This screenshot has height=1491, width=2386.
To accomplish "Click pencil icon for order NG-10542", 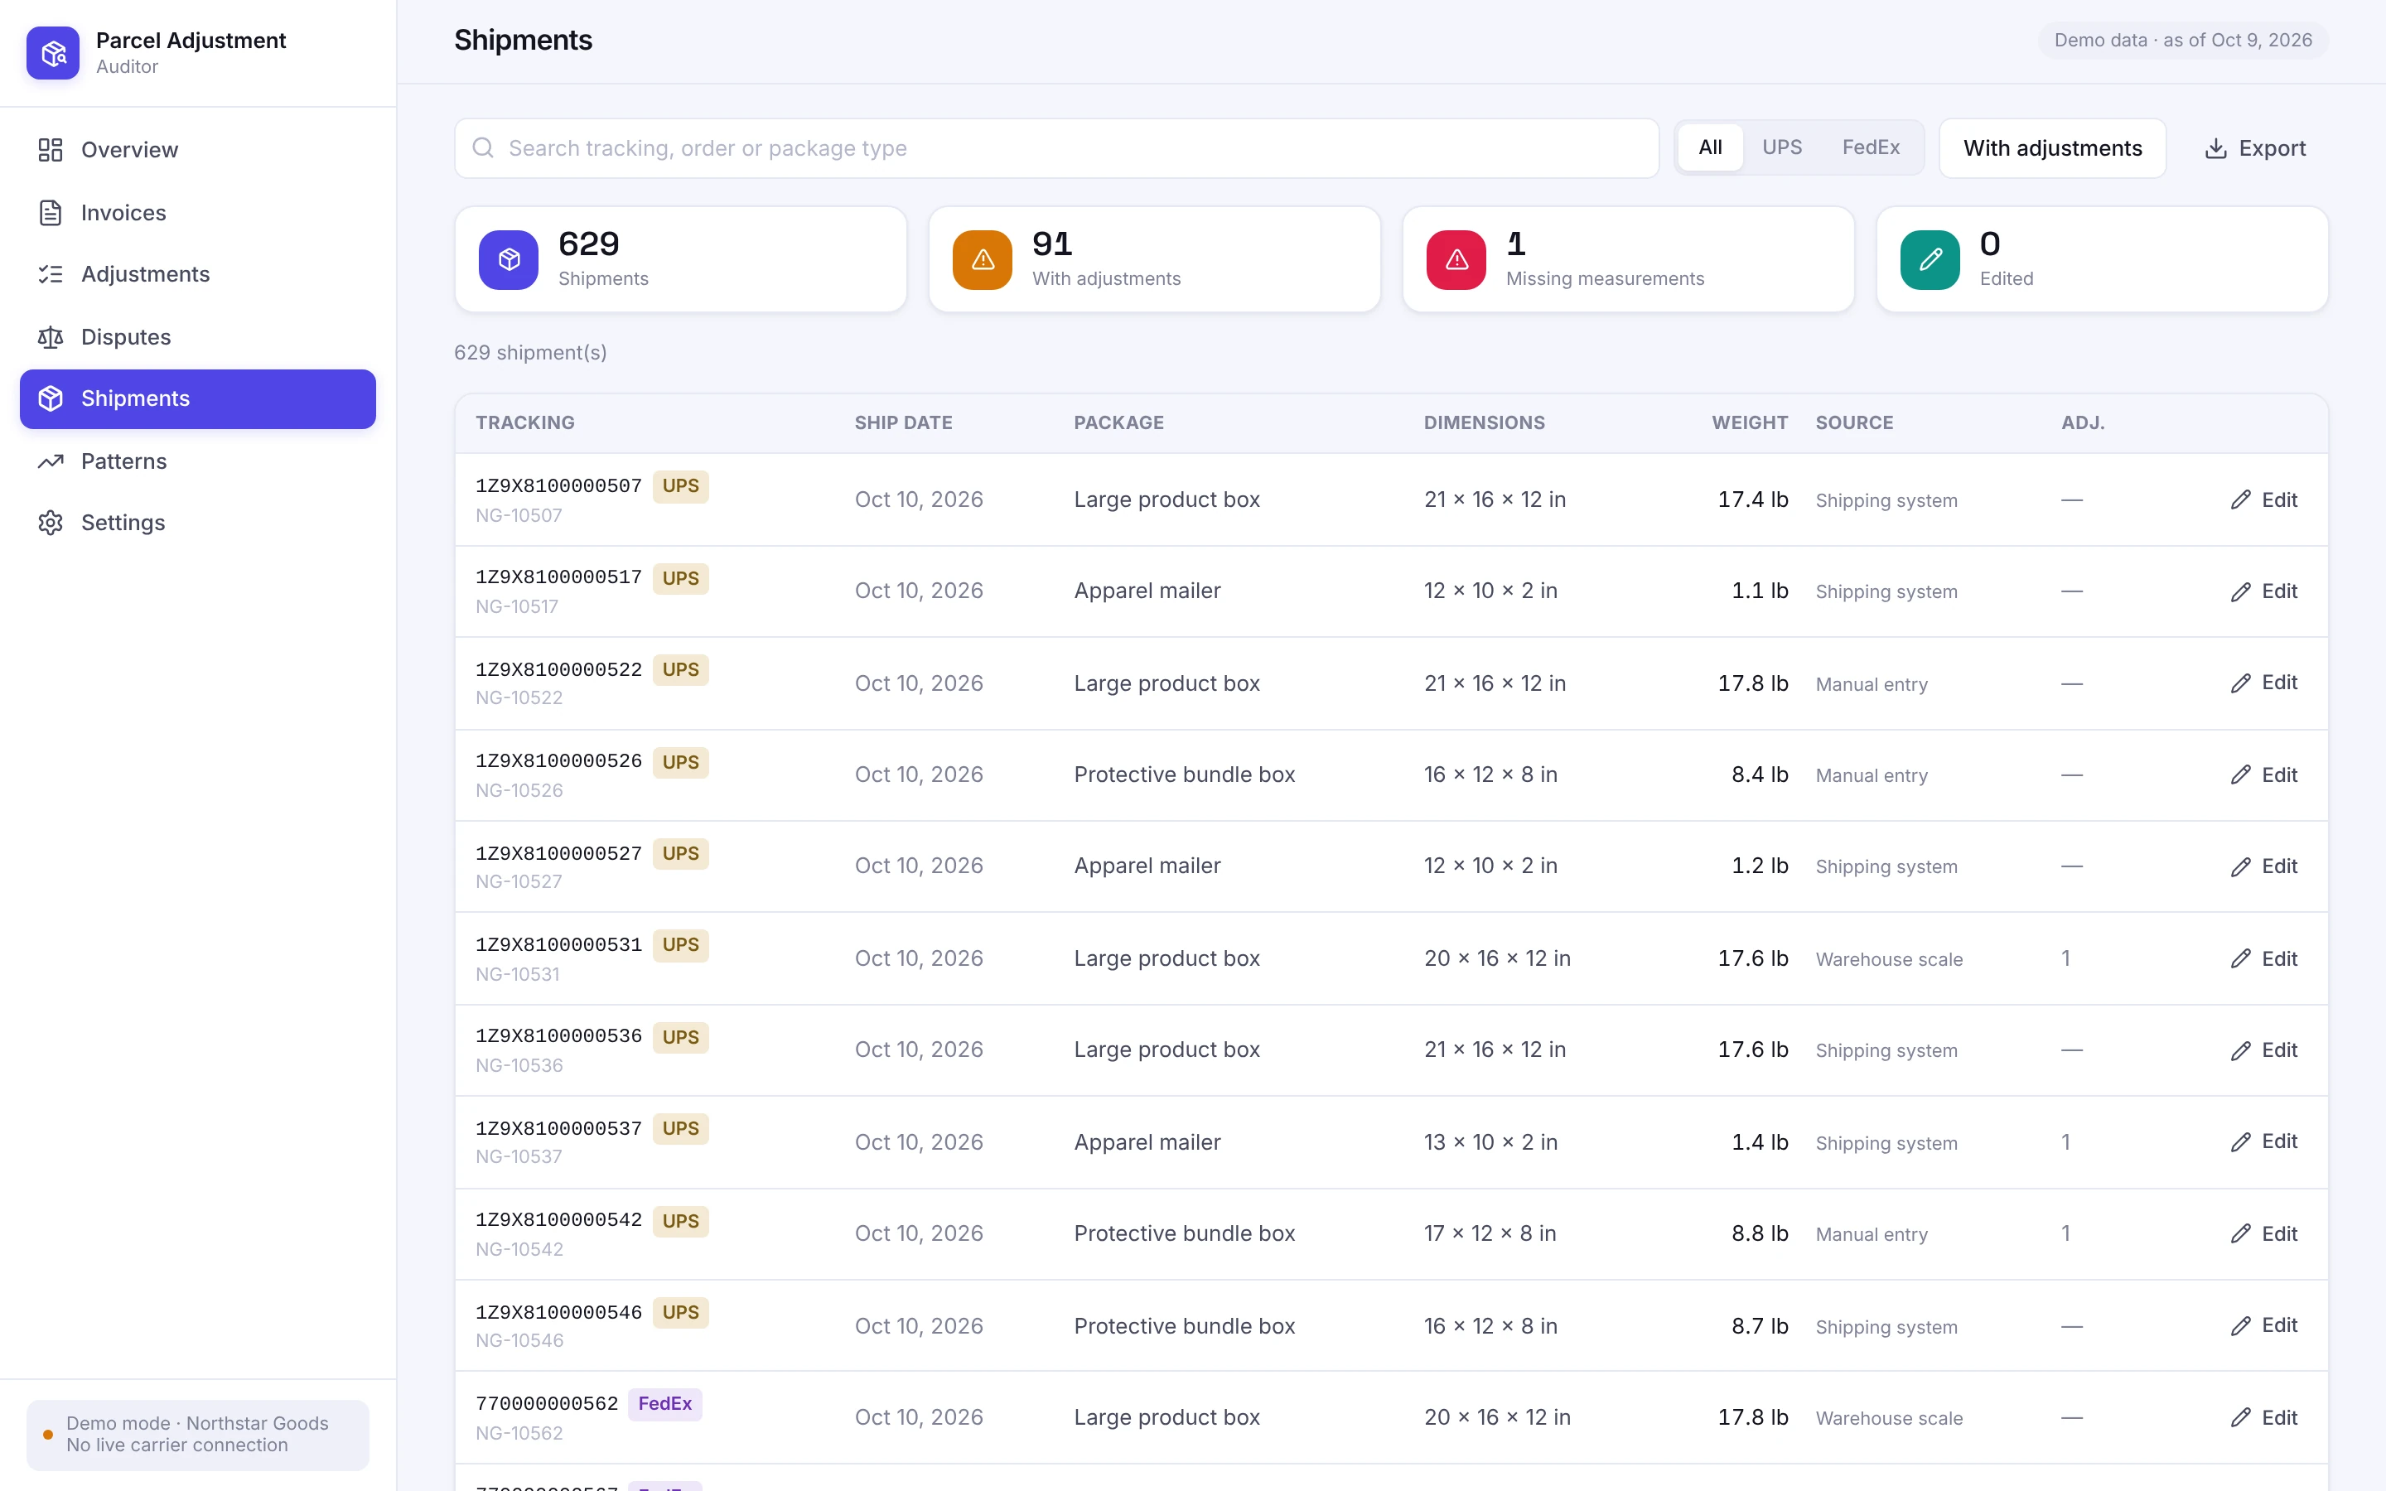I will [2240, 1233].
